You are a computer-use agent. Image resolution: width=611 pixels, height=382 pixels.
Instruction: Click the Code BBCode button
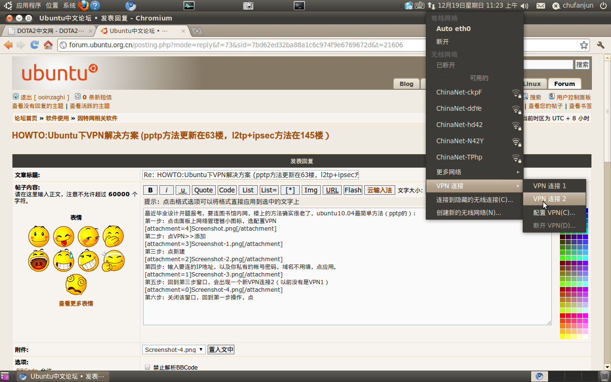[227, 190]
